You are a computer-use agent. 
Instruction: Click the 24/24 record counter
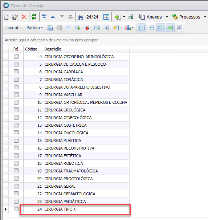click(x=92, y=17)
